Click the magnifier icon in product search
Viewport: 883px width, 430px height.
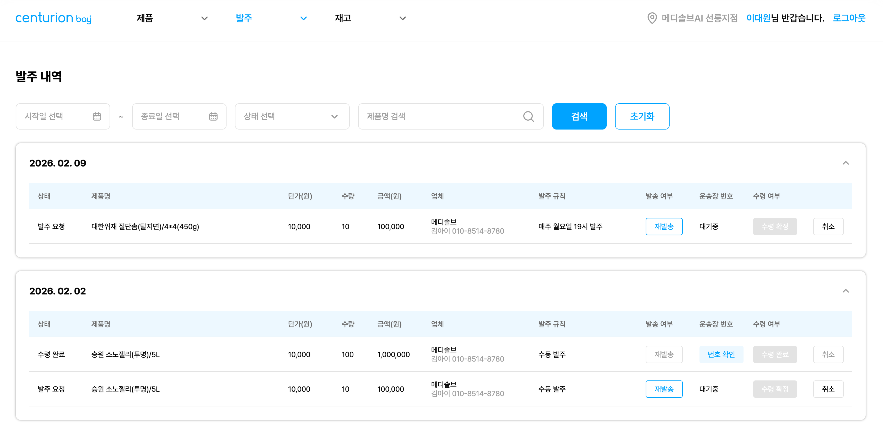tap(528, 117)
